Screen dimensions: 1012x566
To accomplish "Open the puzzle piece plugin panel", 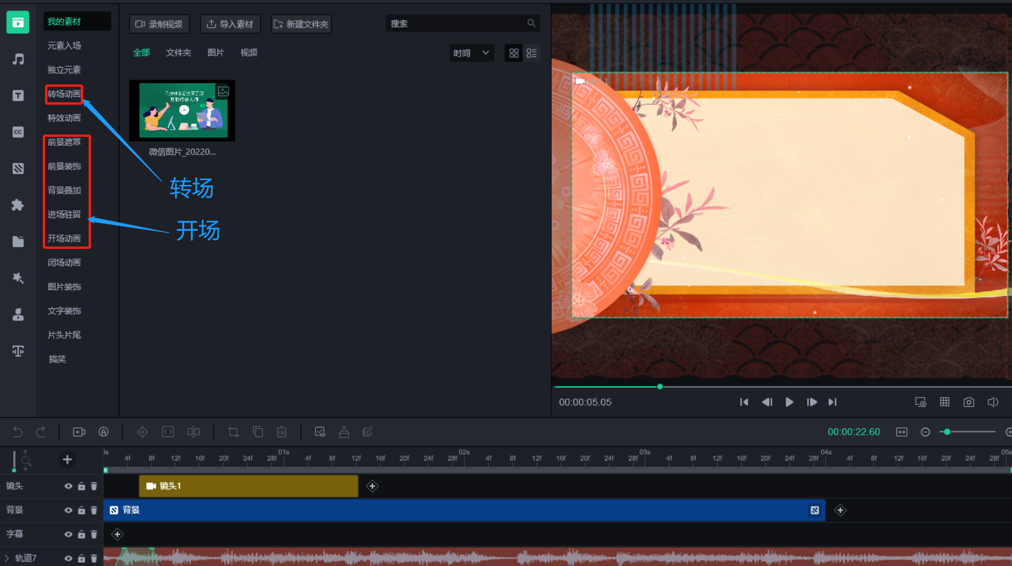I will [18, 205].
